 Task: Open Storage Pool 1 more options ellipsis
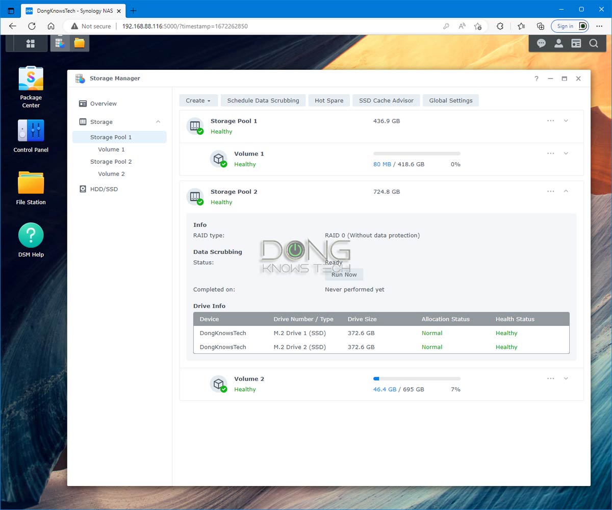(550, 121)
